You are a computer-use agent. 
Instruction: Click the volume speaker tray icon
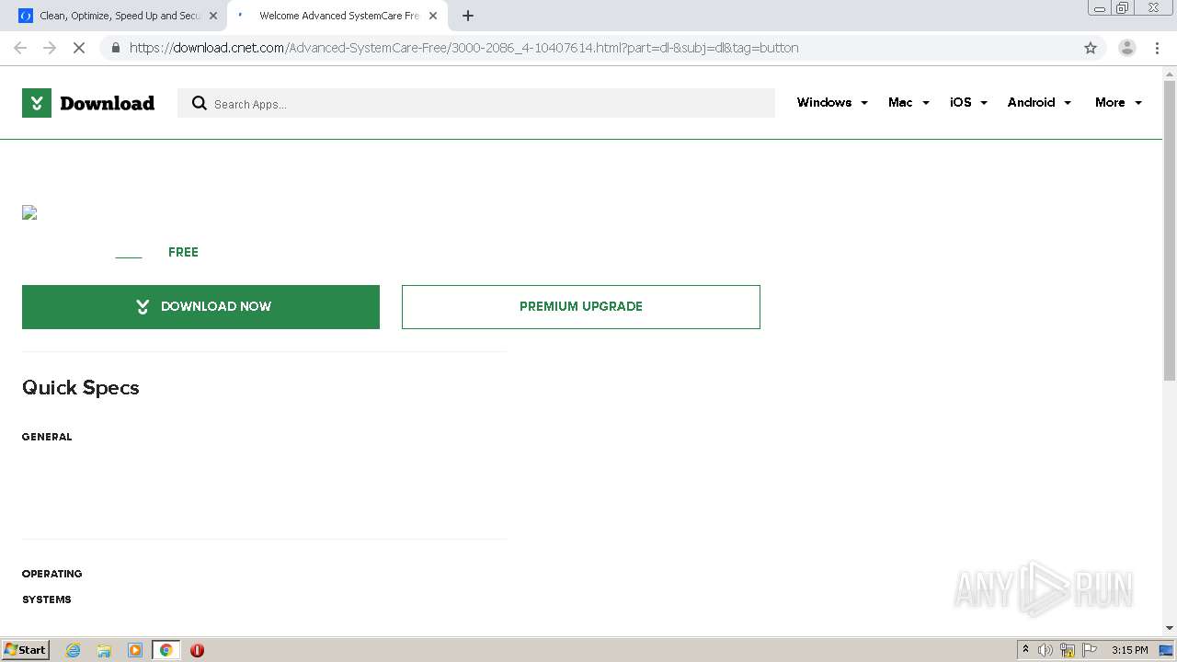click(x=1046, y=650)
